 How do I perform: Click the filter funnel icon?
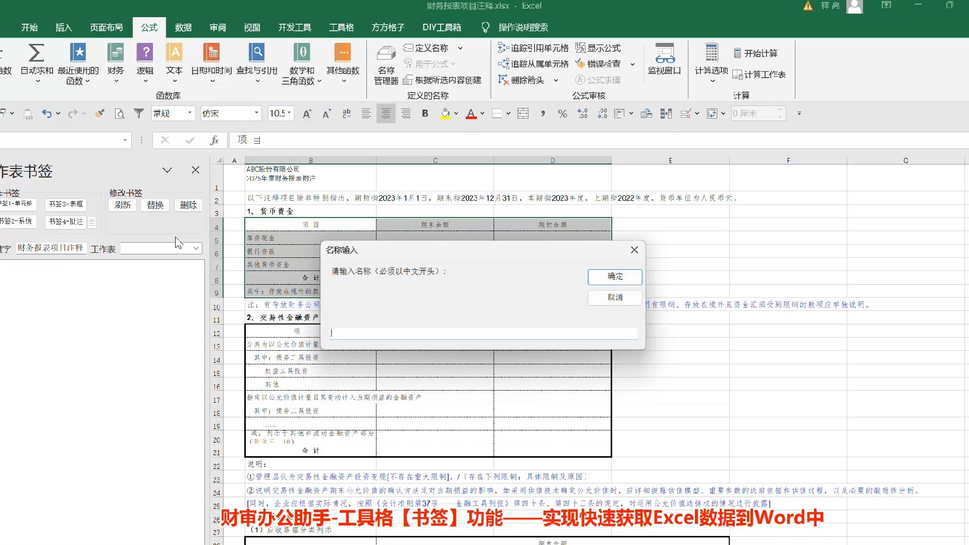coord(139,114)
